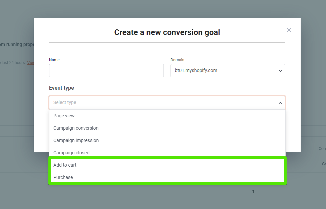The image size is (326, 209).
Task: Click the 'Domain' field label
Action: click(x=177, y=60)
